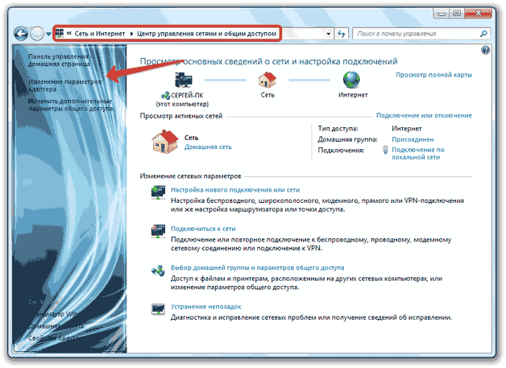The image size is (506, 368).
Task: Open the 'Домашняя сеть' link
Action: pyautogui.click(x=208, y=147)
